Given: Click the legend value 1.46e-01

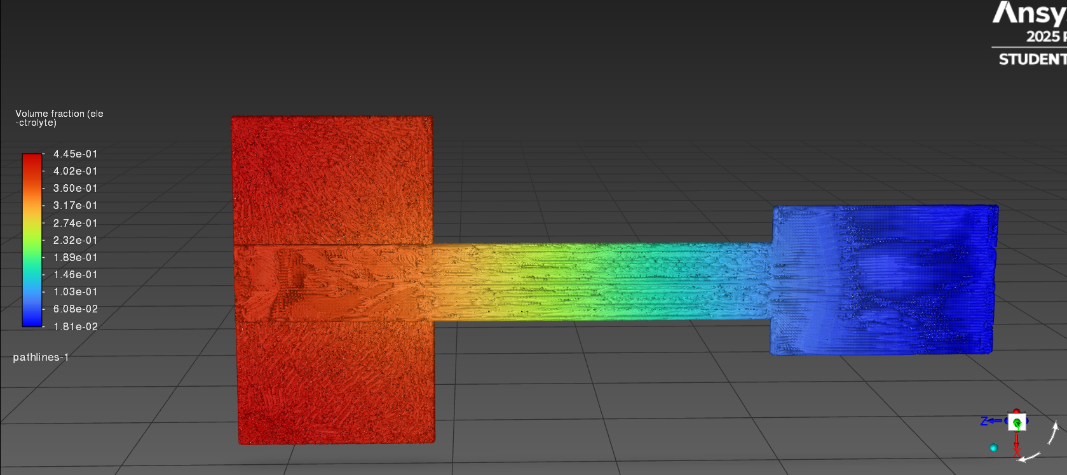Looking at the screenshot, I should click(76, 274).
